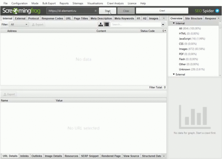Screen dimensions: 222x159
Task: Open the search options dropdown arrow
Action: pos(163,24)
